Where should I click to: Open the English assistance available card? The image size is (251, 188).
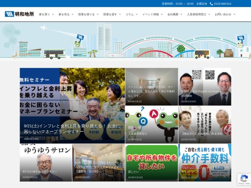point(205,86)
